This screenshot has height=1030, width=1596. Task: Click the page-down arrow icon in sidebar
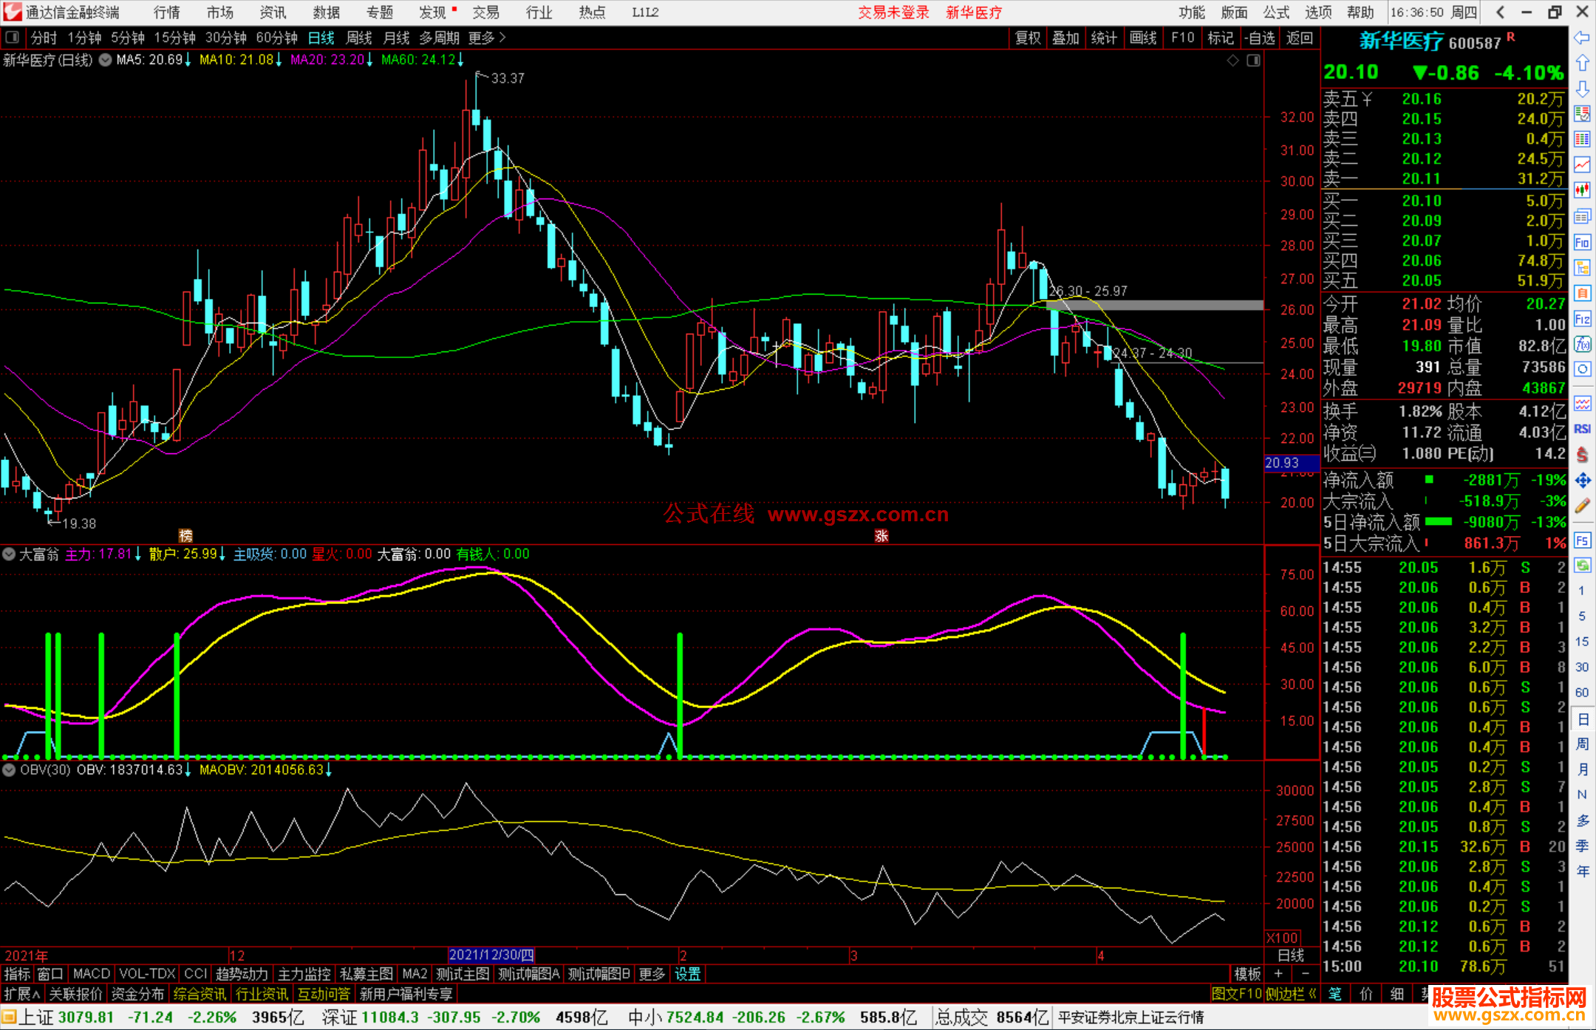[1582, 89]
